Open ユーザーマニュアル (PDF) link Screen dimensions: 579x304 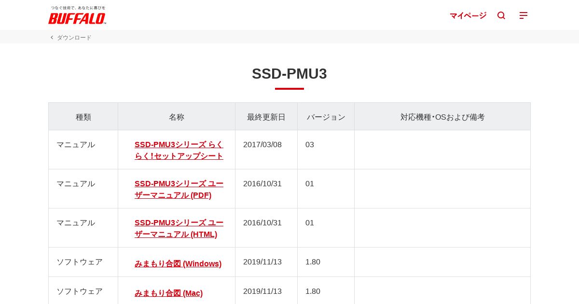click(x=179, y=189)
